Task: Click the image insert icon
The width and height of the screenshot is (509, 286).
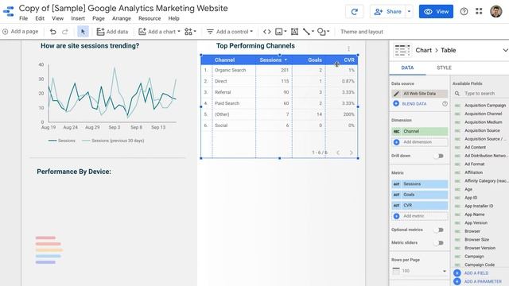Action: click(x=278, y=32)
